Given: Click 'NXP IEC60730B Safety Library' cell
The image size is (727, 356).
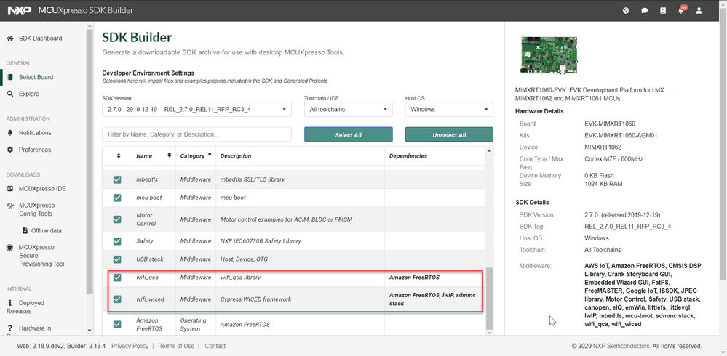Looking at the screenshot, I should (x=261, y=241).
